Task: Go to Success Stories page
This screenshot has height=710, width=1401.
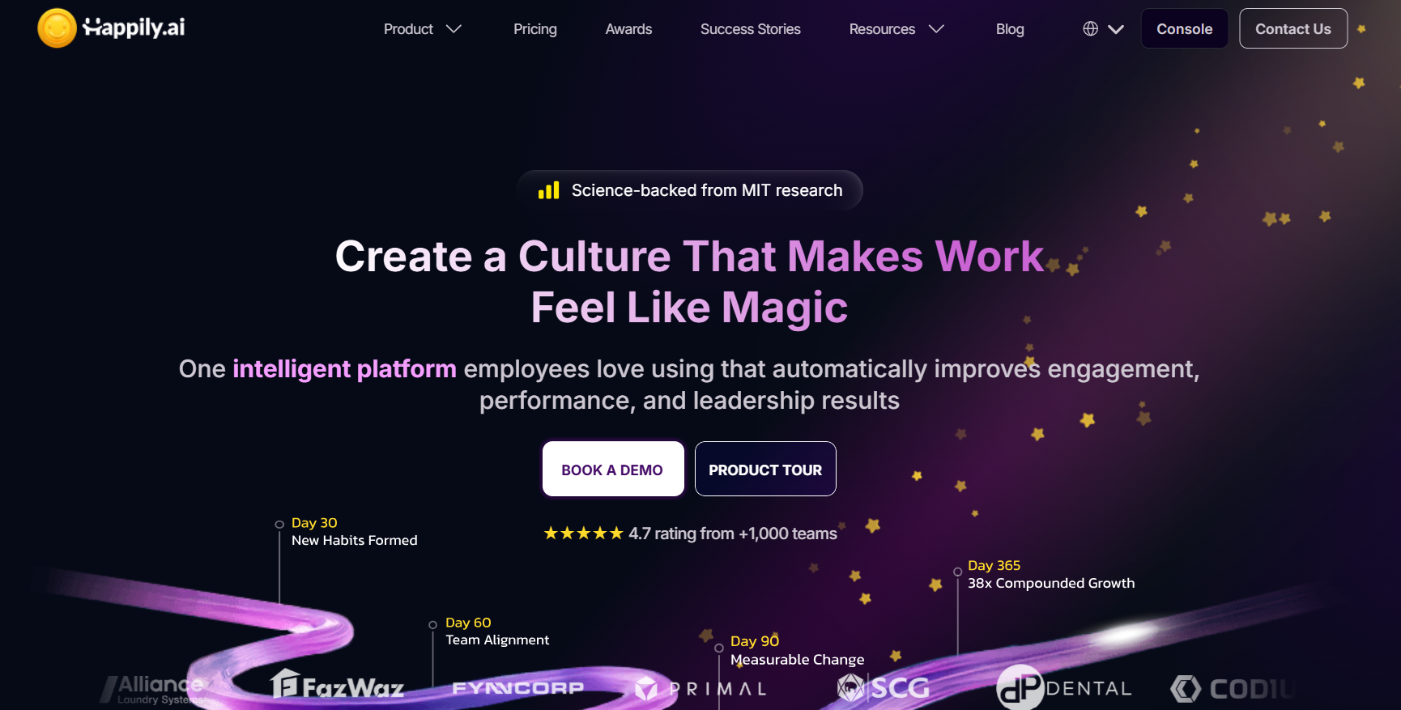Action: (751, 29)
